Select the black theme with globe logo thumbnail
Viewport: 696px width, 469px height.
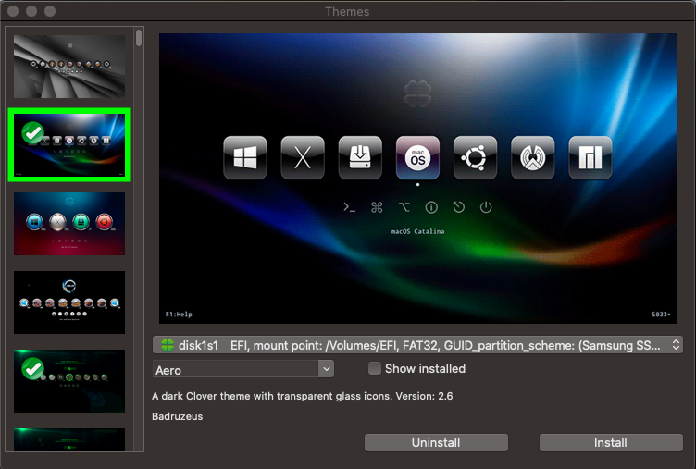click(x=69, y=302)
